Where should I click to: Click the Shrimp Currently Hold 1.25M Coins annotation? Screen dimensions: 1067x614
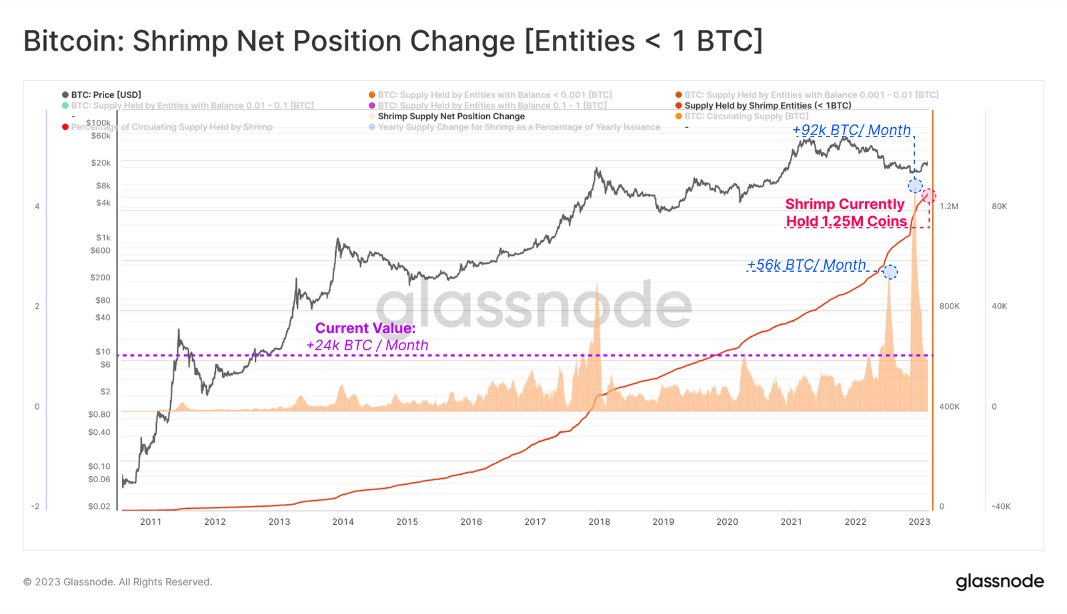click(x=846, y=212)
